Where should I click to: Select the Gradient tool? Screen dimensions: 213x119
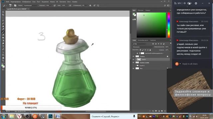click(x=3, y=41)
